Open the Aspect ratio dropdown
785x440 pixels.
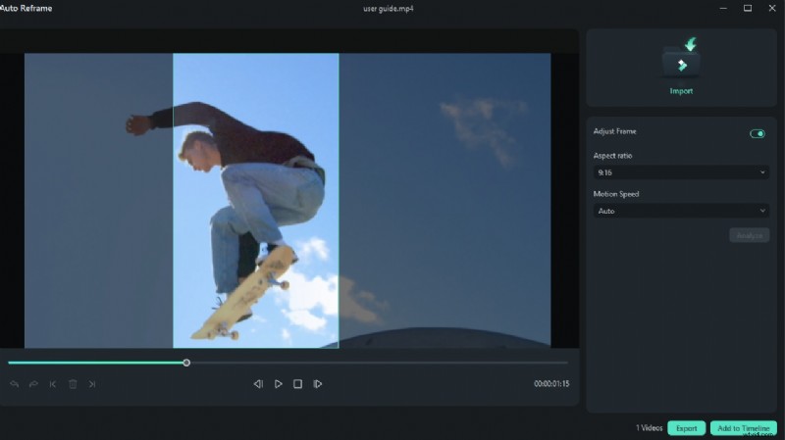coord(681,172)
